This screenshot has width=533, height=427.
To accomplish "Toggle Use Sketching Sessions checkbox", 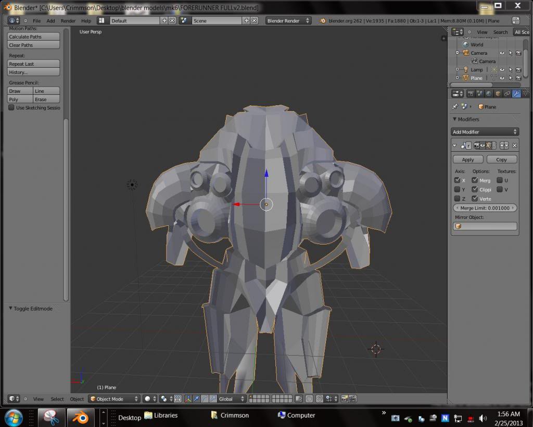I will pyautogui.click(x=11, y=108).
